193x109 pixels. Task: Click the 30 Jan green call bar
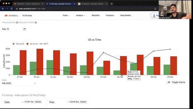point(33,68)
